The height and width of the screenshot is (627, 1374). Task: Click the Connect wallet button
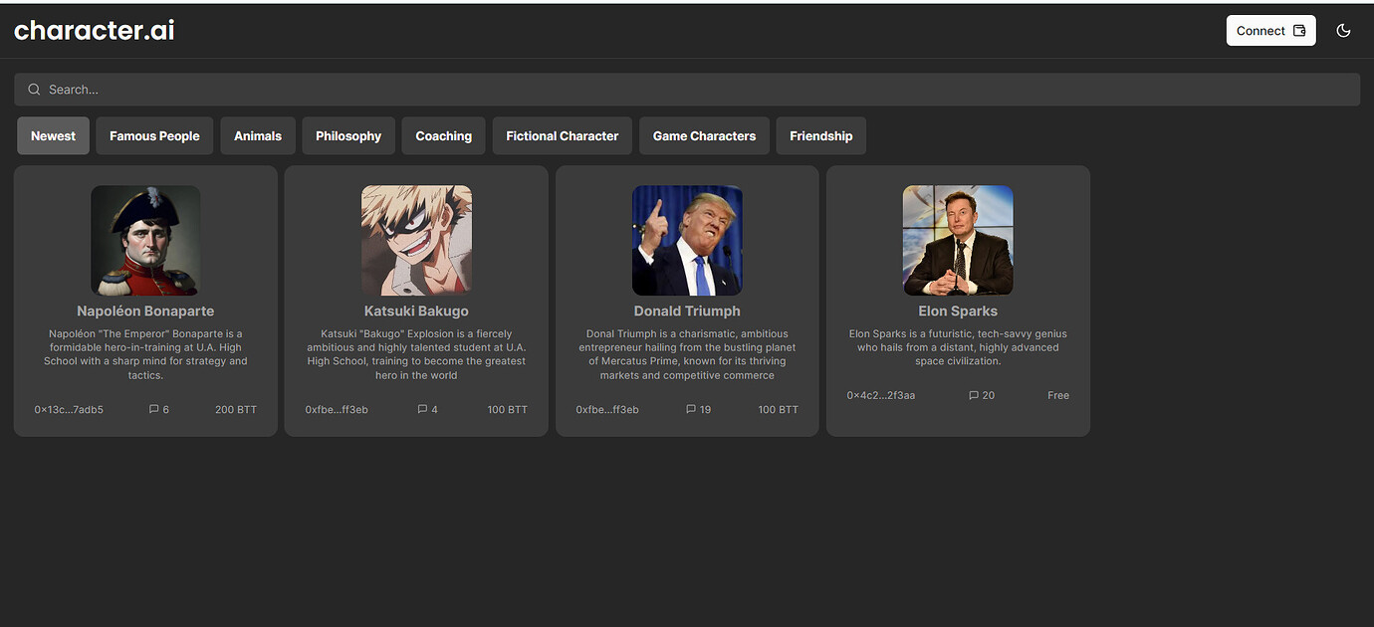(1270, 31)
